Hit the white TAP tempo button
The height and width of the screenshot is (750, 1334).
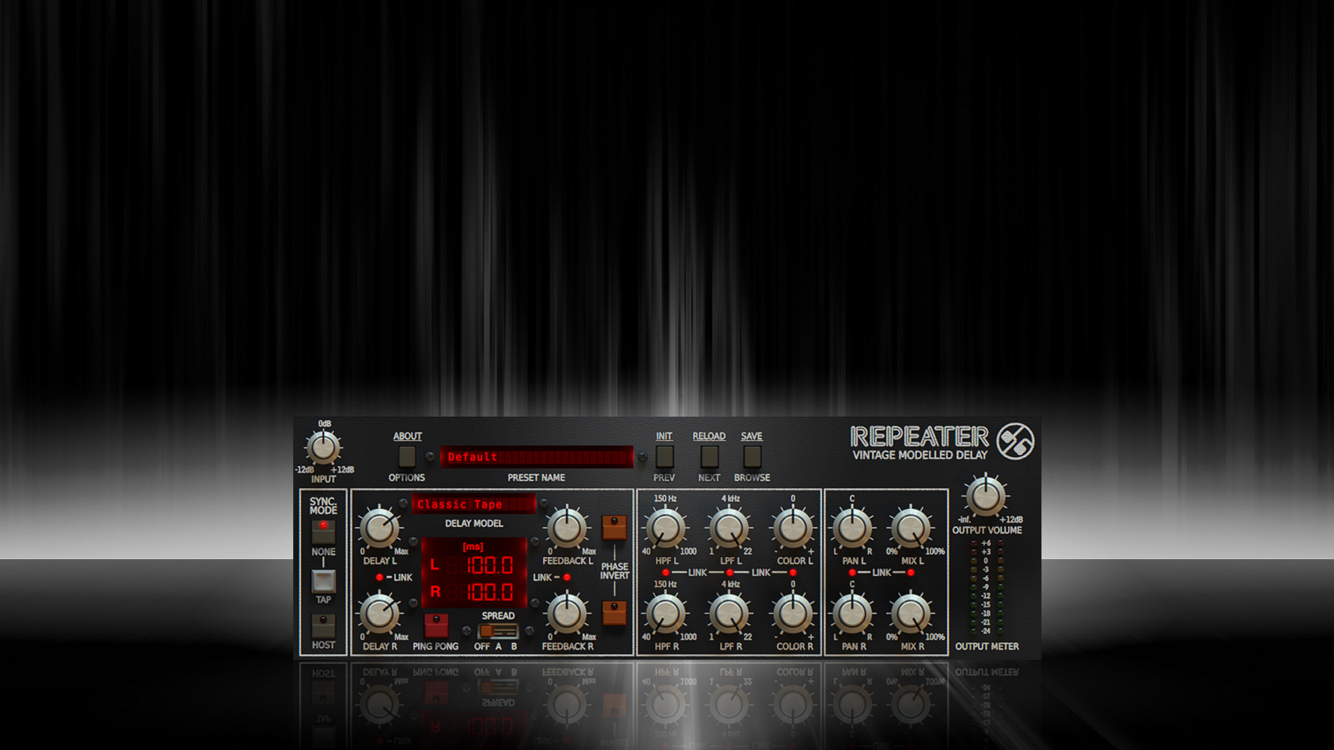(x=323, y=581)
